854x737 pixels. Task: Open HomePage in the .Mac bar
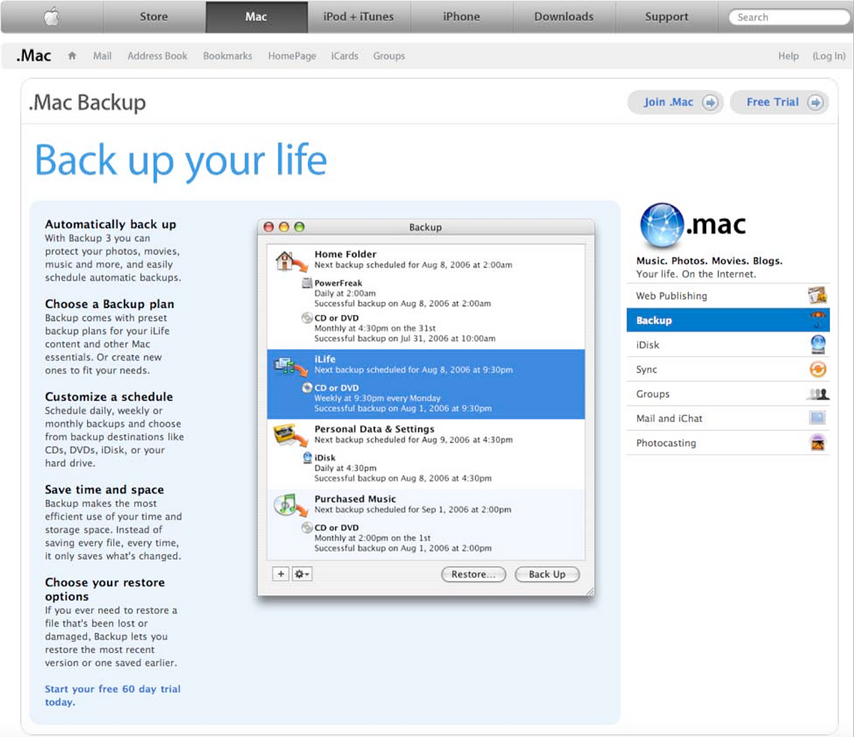tap(292, 55)
